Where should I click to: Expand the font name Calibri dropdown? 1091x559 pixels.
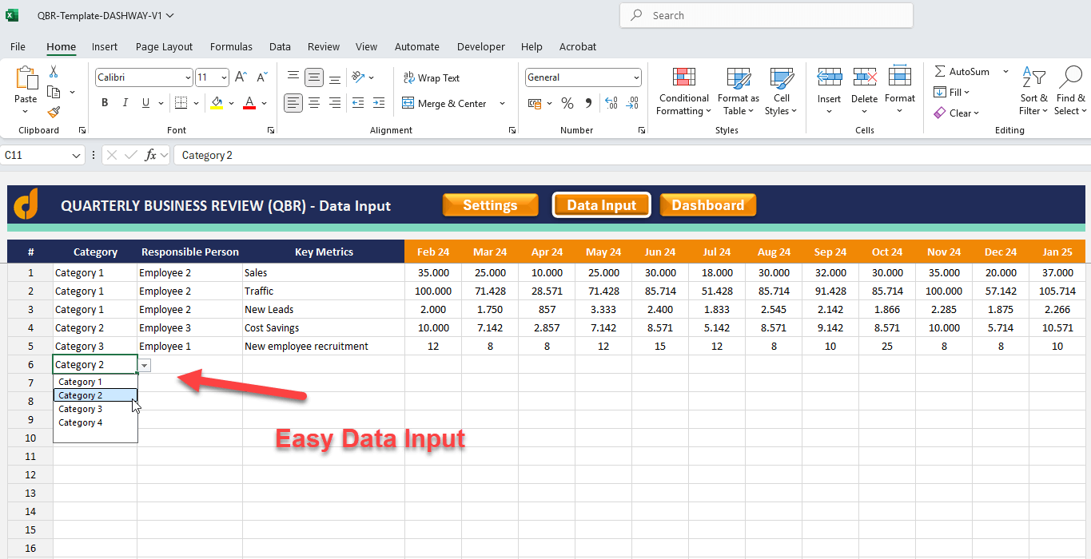[x=188, y=77]
